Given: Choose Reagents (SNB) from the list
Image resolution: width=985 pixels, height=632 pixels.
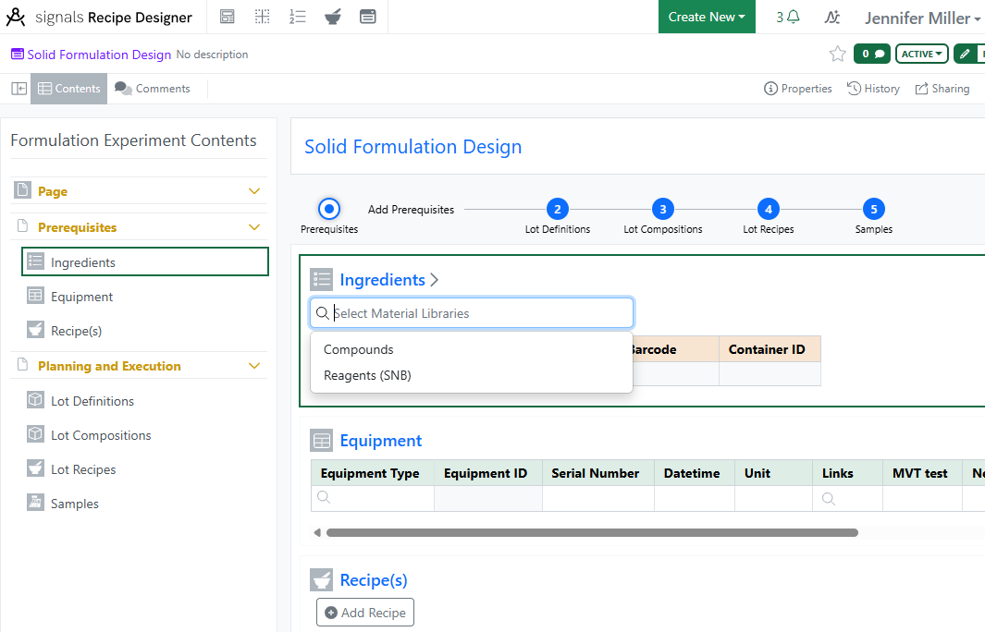Looking at the screenshot, I should tap(471, 375).
